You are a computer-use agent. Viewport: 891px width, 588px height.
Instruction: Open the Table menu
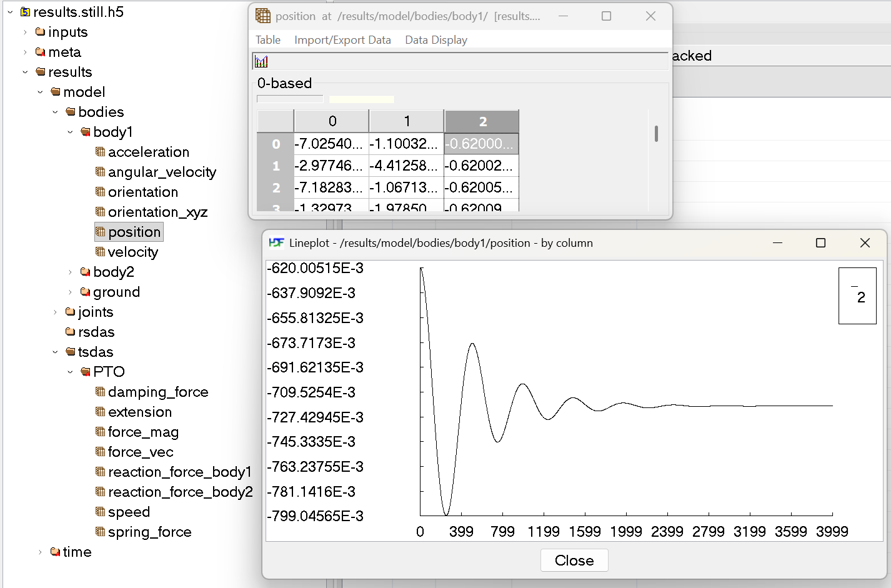pyautogui.click(x=268, y=40)
